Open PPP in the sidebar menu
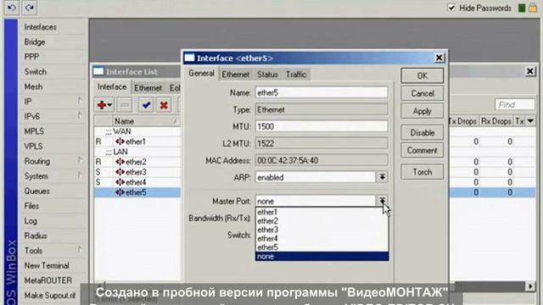The width and height of the screenshot is (543, 305). point(31,57)
